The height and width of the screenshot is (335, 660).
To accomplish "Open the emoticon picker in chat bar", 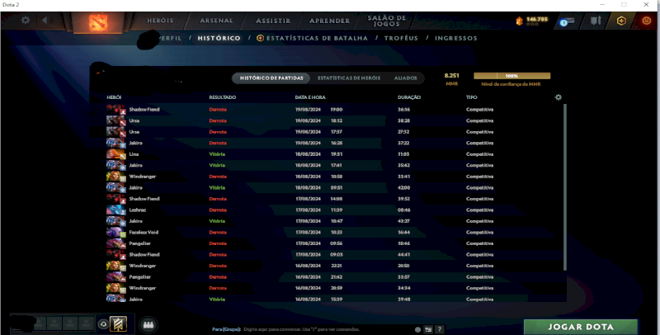I will 417,329.
